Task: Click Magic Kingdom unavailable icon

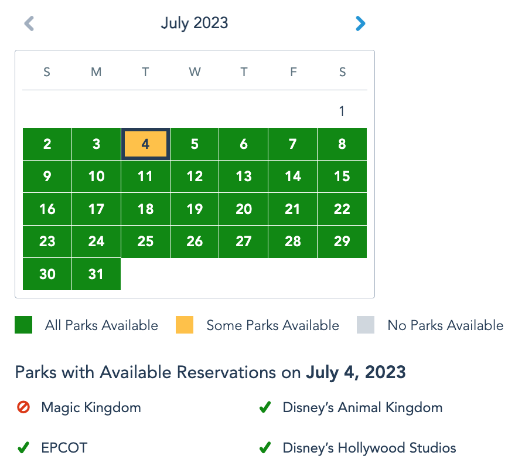Action: 23,407
